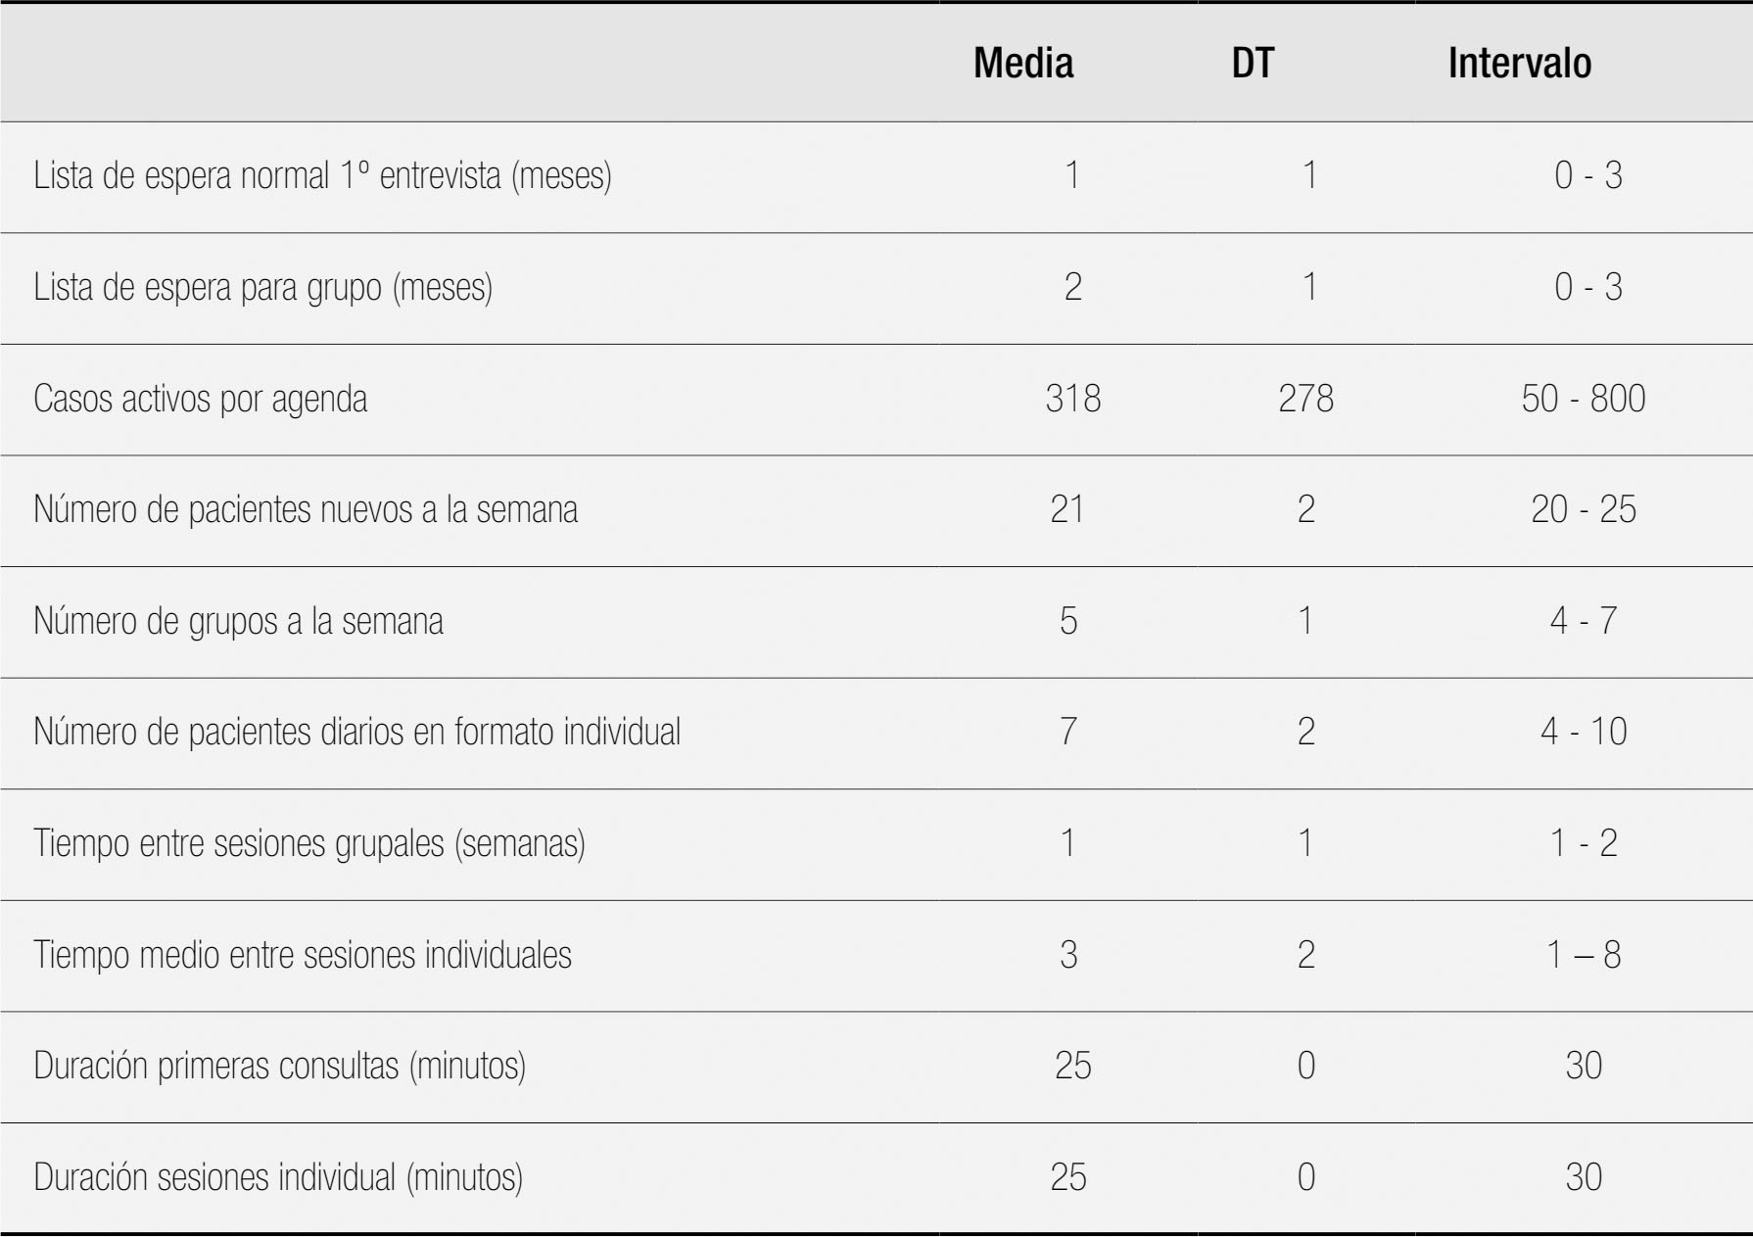The image size is (1753, 1237).
Task: Click the interval '1 – 8'
Action: click(x=1584, y=955)
